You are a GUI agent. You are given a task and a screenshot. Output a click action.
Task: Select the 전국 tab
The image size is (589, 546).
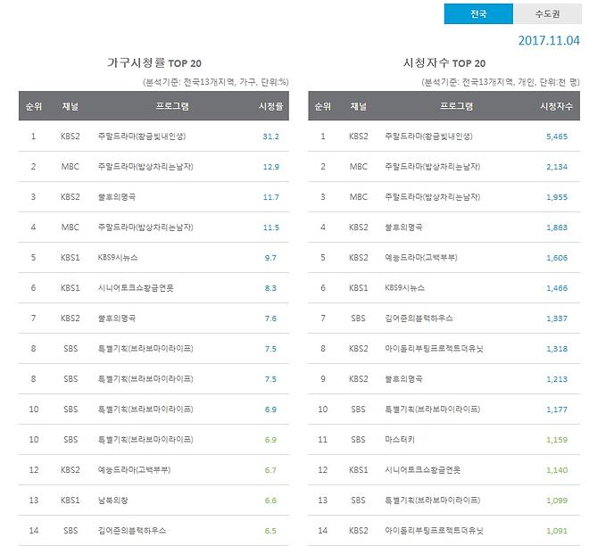tap(478, 14)
